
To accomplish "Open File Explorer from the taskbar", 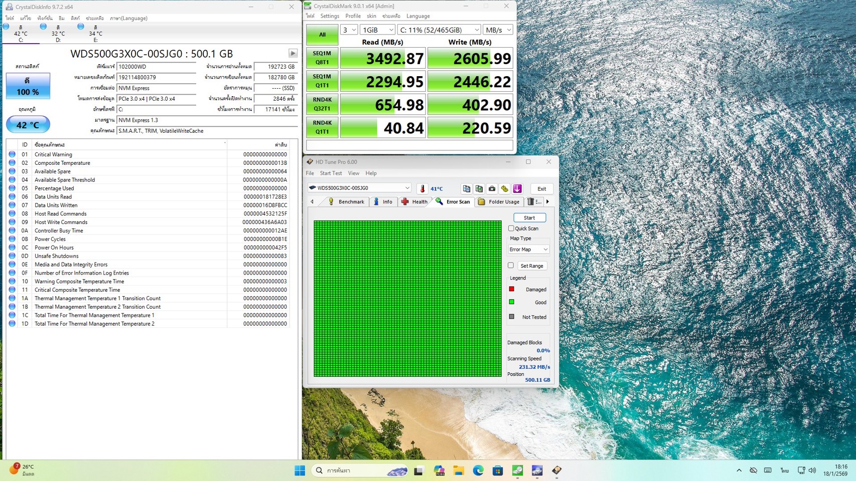I will pos(458,470).
